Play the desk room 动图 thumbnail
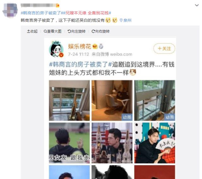 click(112, 100)
